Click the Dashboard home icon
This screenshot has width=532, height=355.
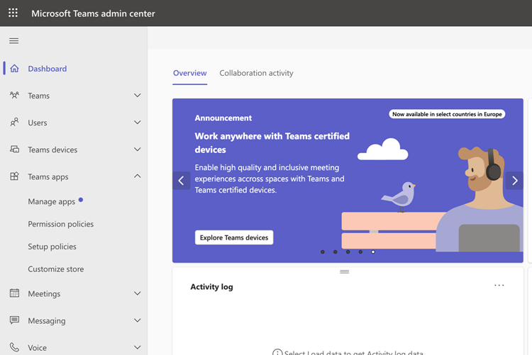pyautogui.click(x=14, y=69)
